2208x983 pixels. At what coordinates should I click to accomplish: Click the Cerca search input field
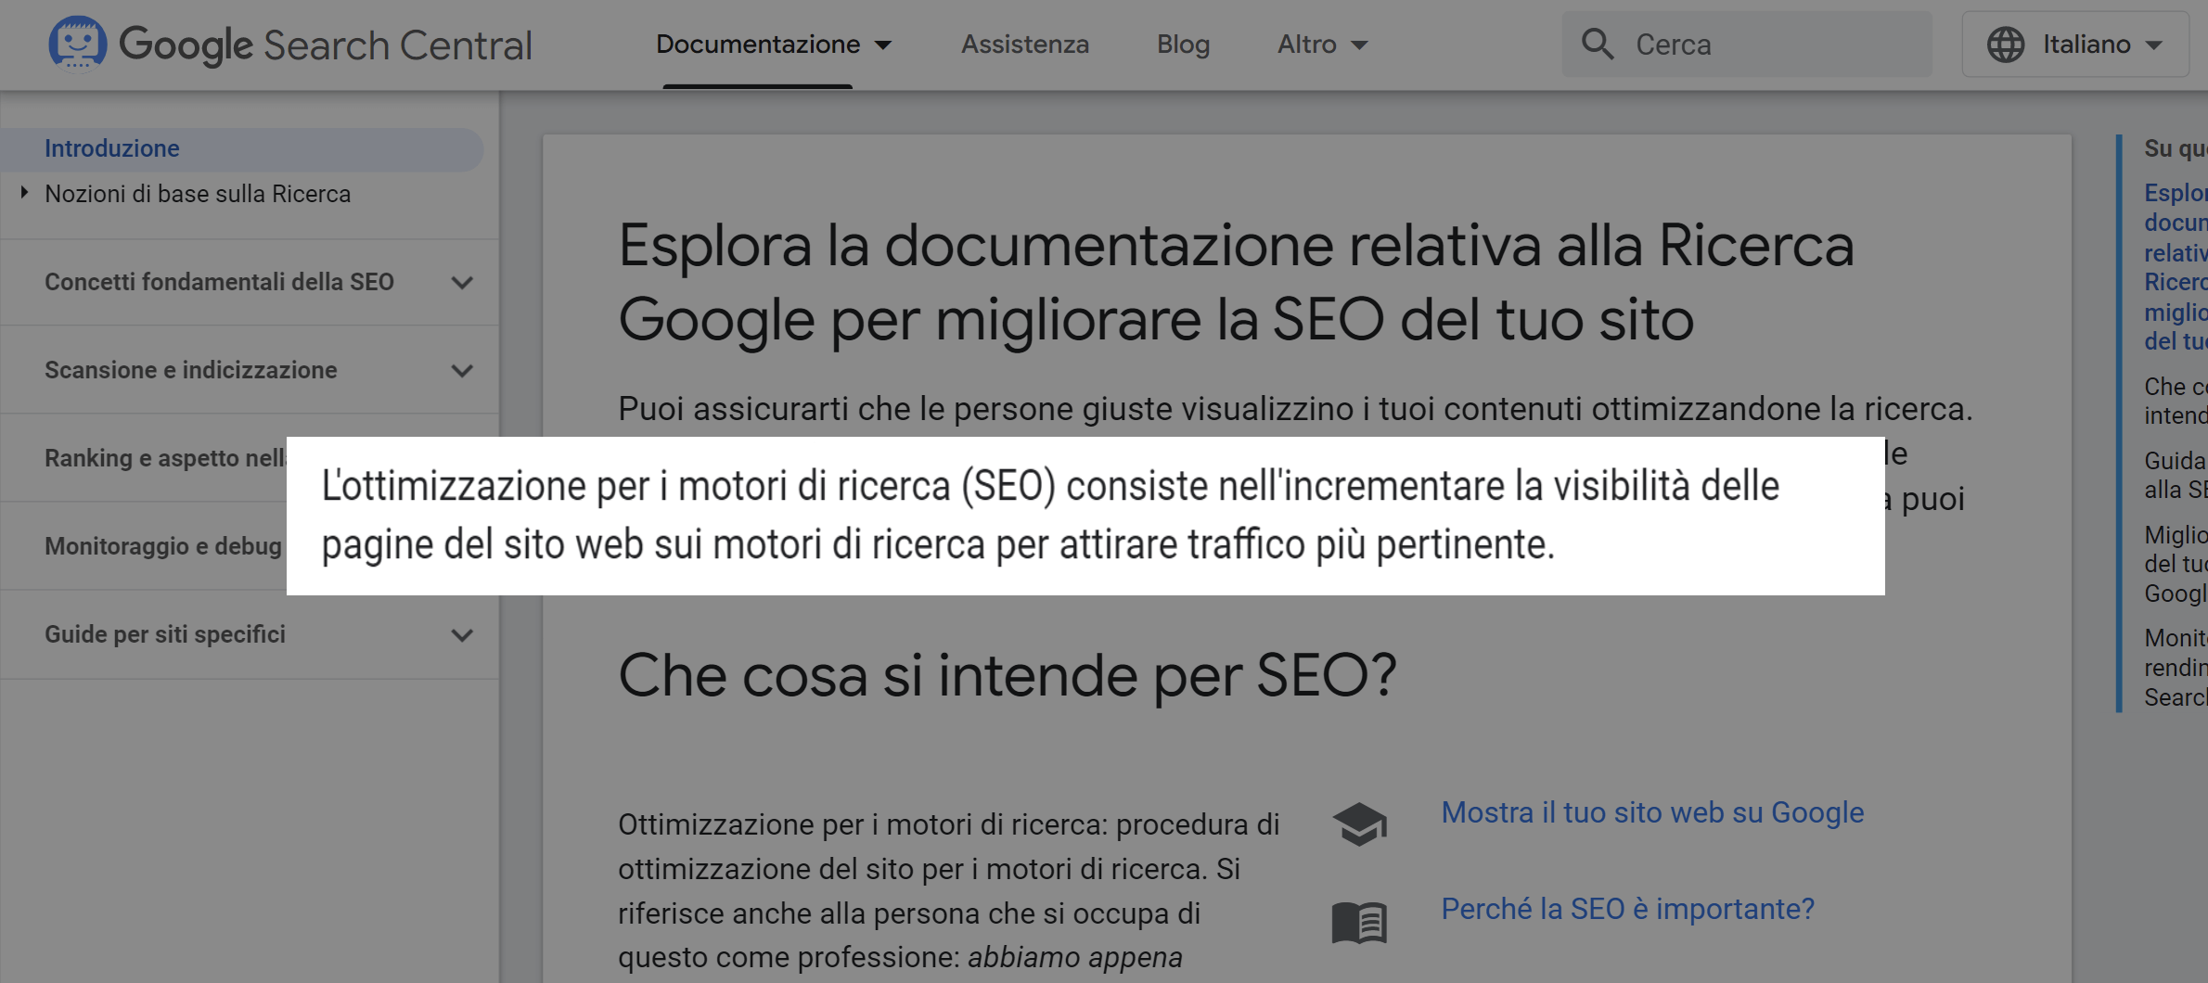coord(1747,45)
